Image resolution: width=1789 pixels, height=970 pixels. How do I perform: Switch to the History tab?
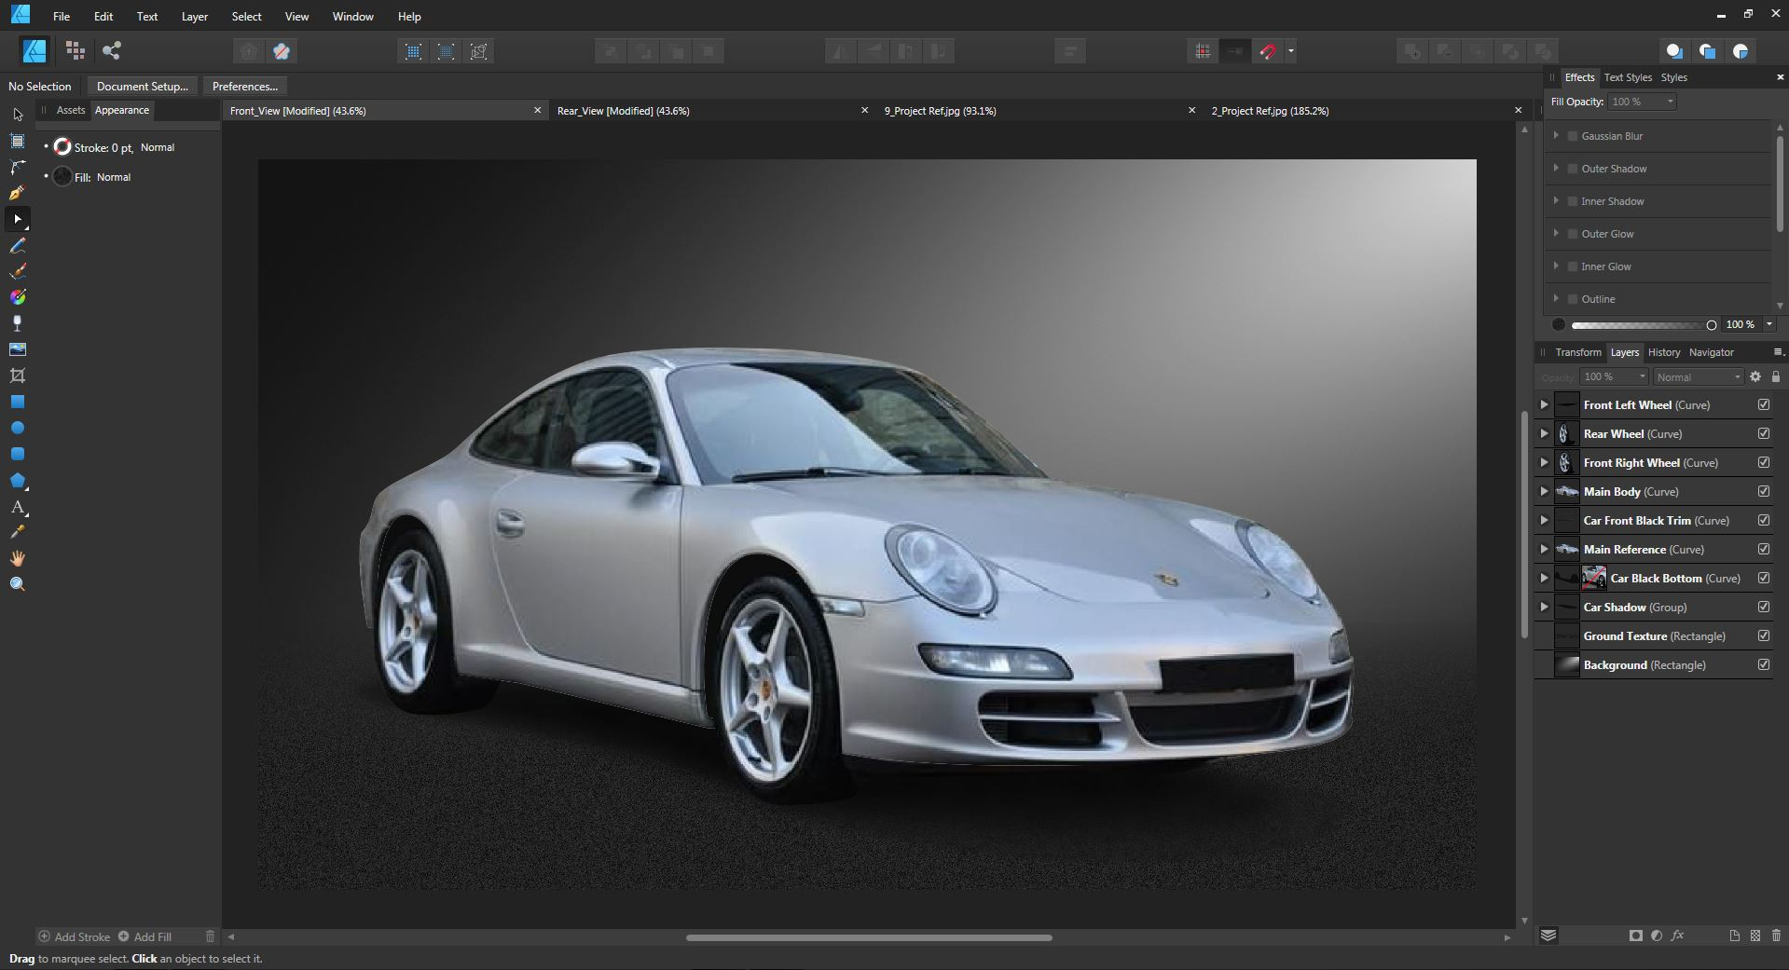(x=1664, y=352)
